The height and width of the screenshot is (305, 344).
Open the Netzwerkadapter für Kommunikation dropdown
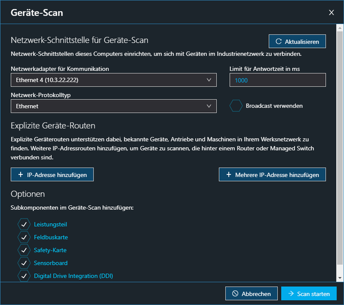coord(113,80)
